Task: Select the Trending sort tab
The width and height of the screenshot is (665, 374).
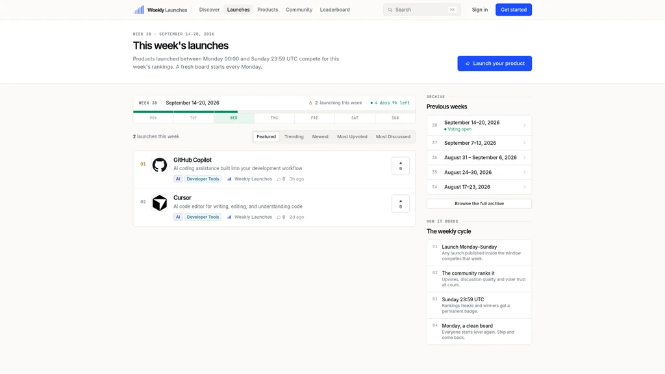Action: [x=294, y=136]
